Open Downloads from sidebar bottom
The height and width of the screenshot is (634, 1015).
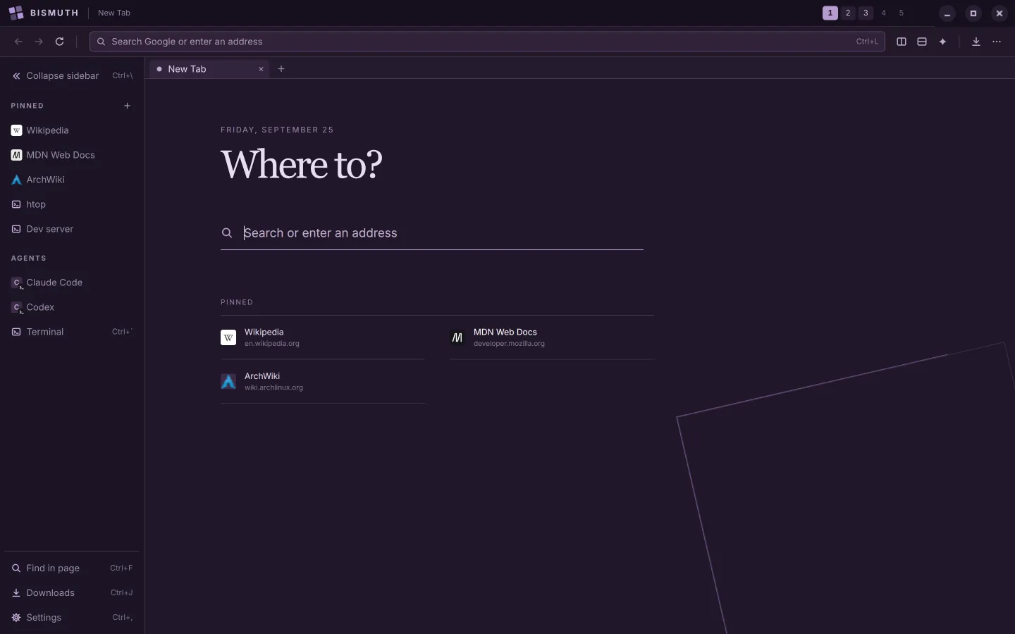(72, 593)
